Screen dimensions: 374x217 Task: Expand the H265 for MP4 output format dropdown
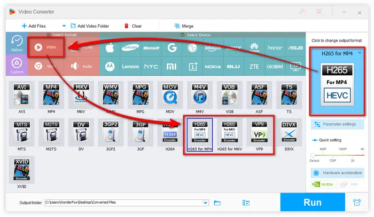tap(360, 53)
